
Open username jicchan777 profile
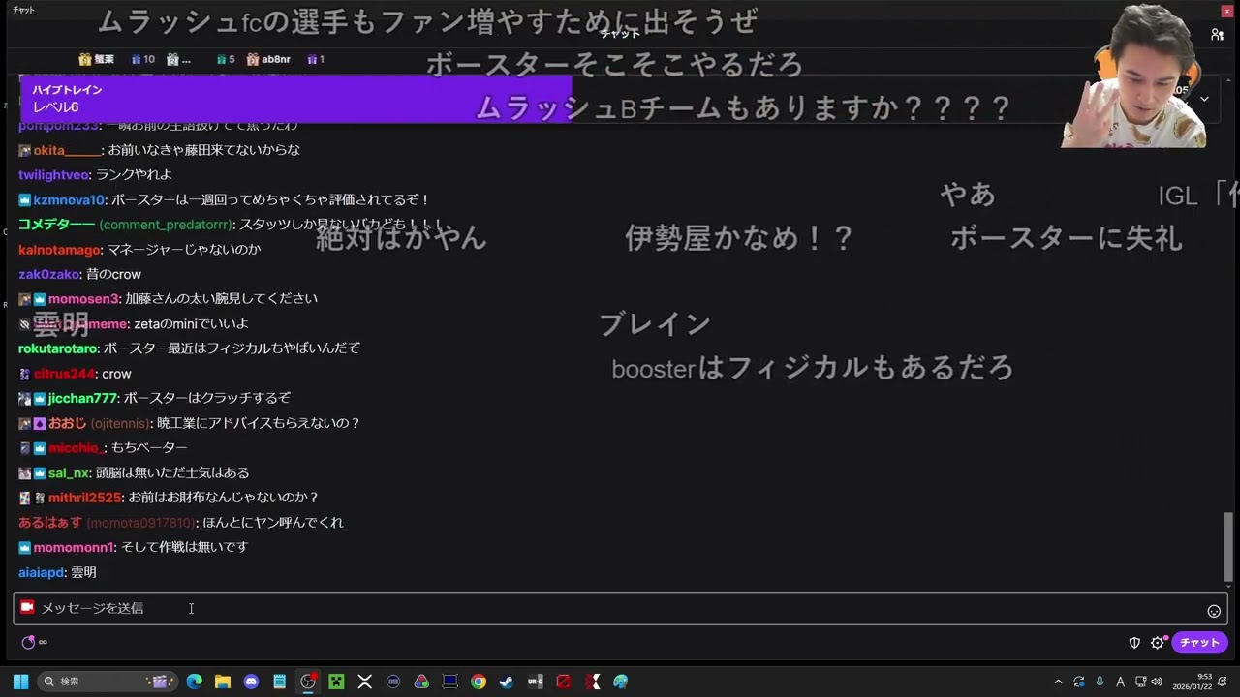[82, 398]
